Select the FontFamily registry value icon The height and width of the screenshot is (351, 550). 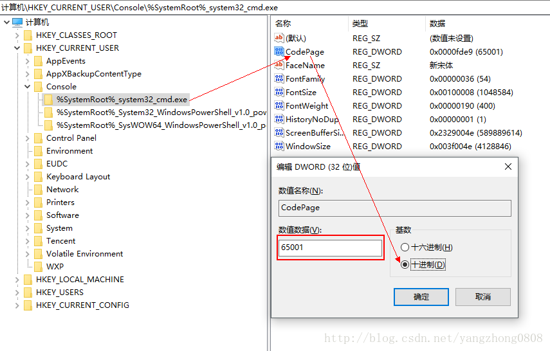coord(279,78)
